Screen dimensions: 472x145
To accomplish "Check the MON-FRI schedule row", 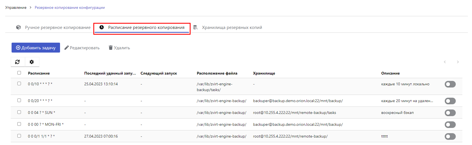I will tap(19, 124).
